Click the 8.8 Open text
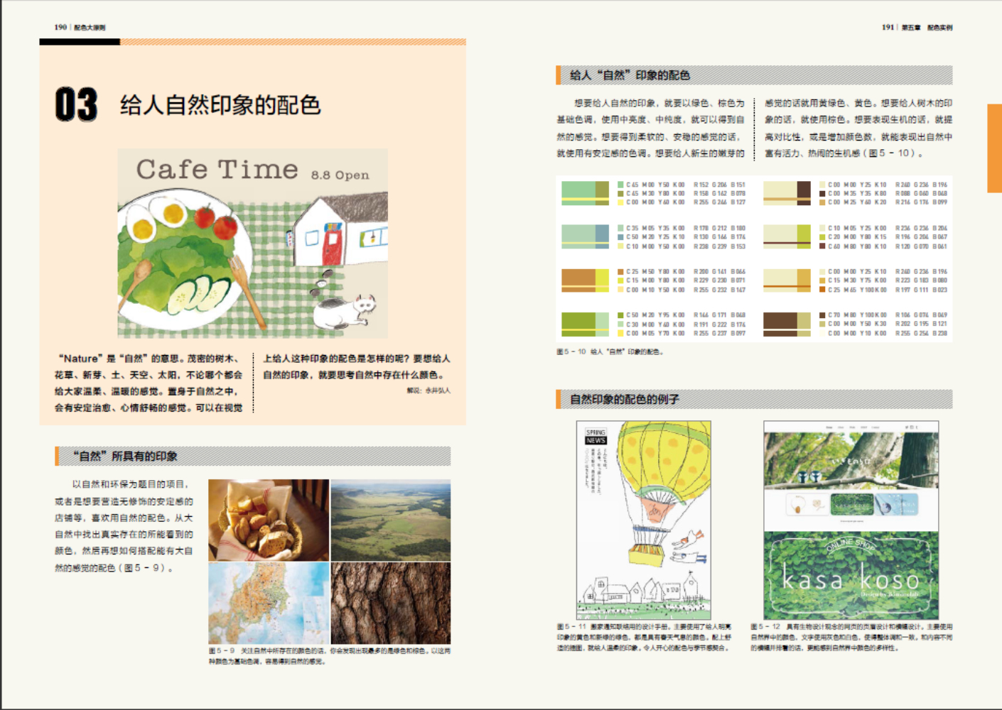1002x710 pixels. tap(340, 175)
